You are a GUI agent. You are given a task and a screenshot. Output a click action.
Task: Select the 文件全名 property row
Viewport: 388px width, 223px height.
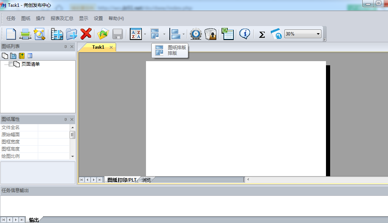(x=19, y=128)
